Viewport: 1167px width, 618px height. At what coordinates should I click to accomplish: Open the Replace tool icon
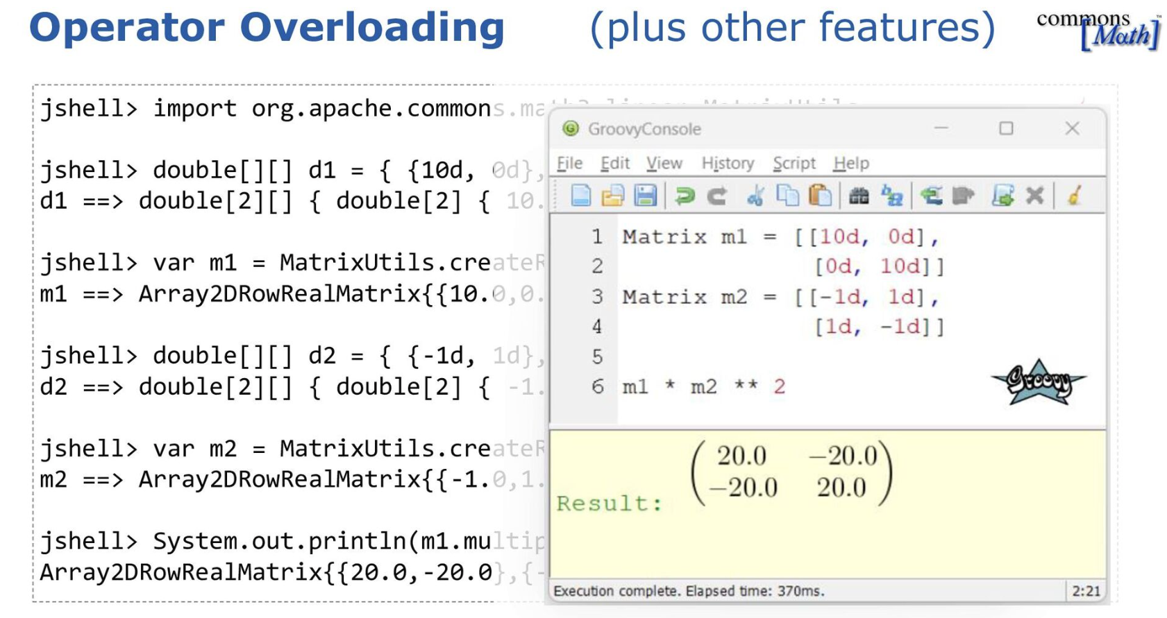(892, 196)
